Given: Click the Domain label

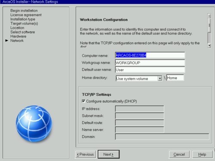Looking at the screenshot, I should [89, 137].
